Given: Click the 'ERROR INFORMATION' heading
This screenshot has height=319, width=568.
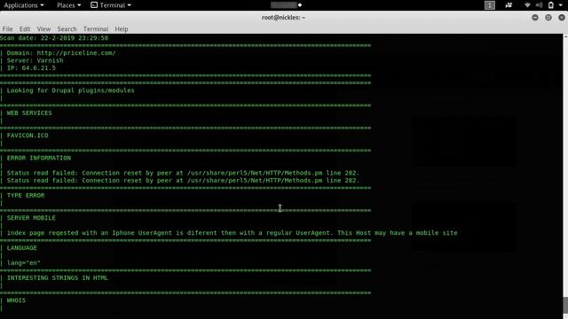Looking at the screenshot, I should point(39,158).
